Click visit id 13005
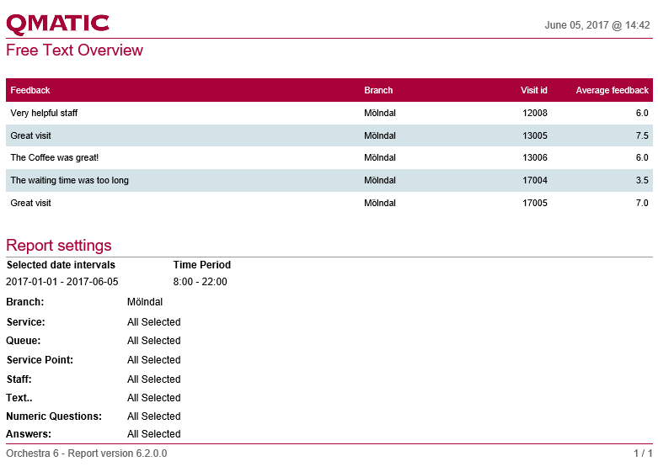 [x=534, y=135]
